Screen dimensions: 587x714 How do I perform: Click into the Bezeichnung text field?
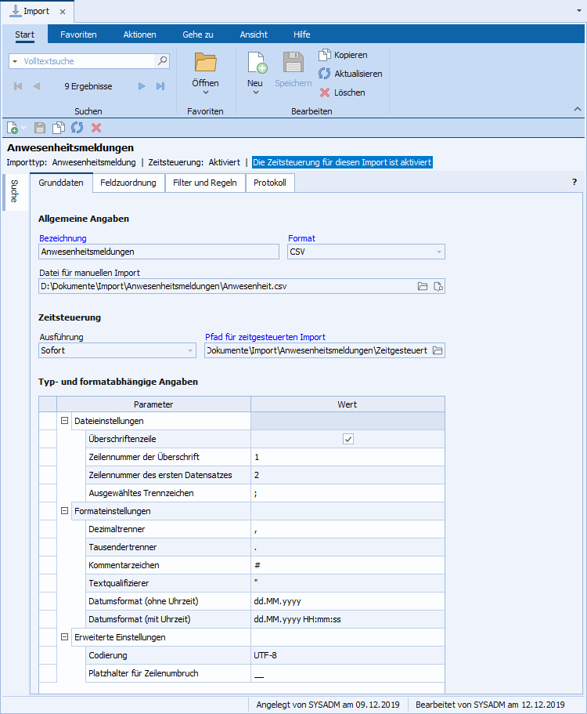[x=158, y=252]
